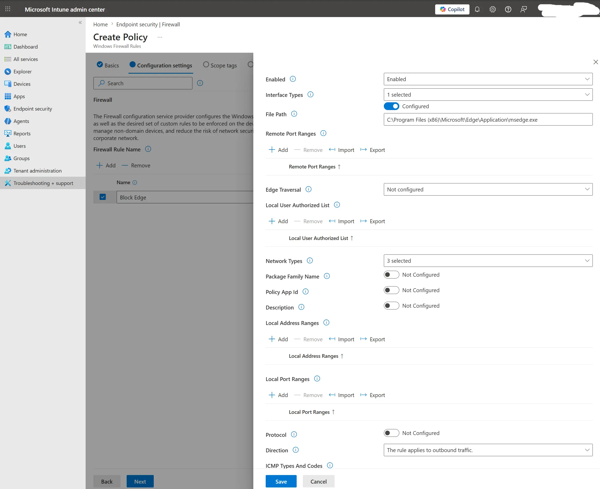Click the Home breadcrumb link
This screenshot has height=489, width=600.
click(100, 25)
